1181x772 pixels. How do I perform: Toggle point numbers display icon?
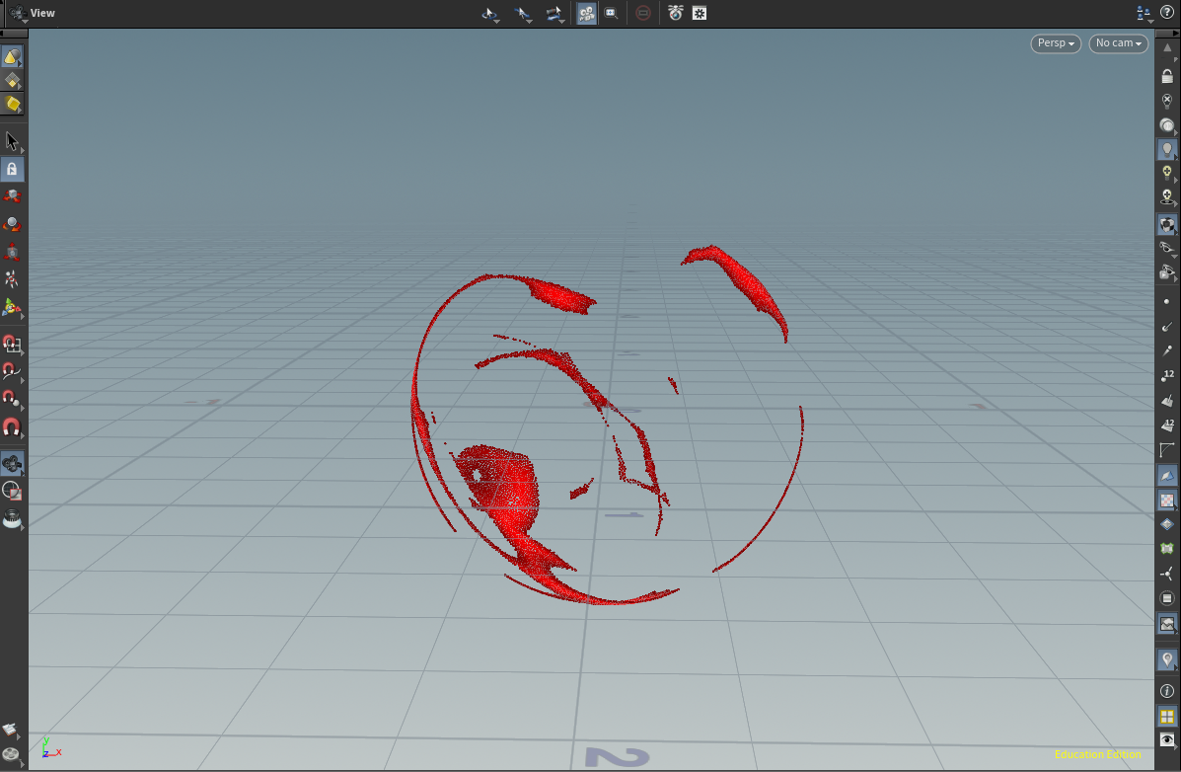tap(1167, 375)
